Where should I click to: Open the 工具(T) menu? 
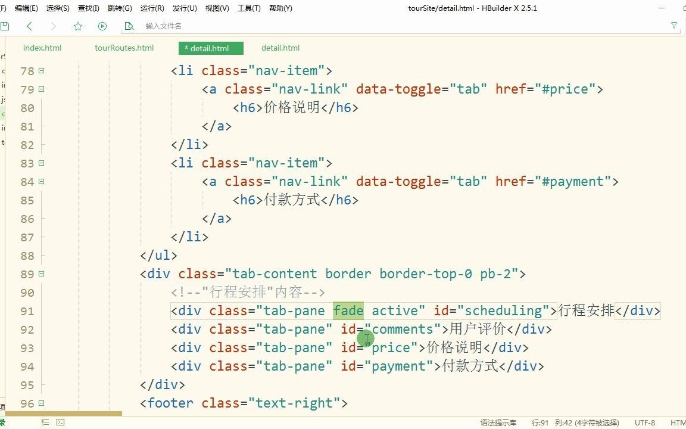(x=250, y=8)
